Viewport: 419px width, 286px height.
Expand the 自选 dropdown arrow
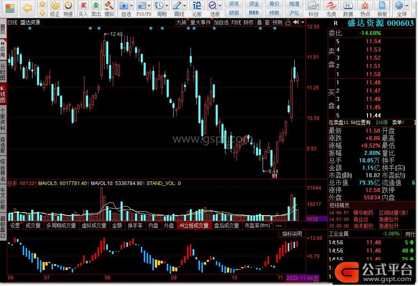[131, 6]
